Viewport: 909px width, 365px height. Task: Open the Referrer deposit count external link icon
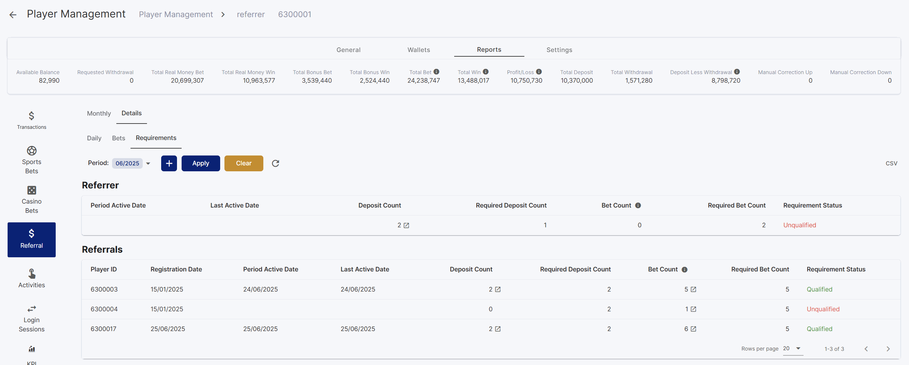(406, 225)
